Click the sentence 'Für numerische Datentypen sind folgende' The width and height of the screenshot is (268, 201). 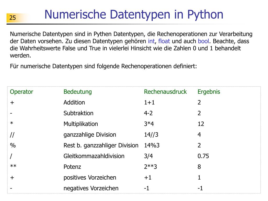point(65,66)
